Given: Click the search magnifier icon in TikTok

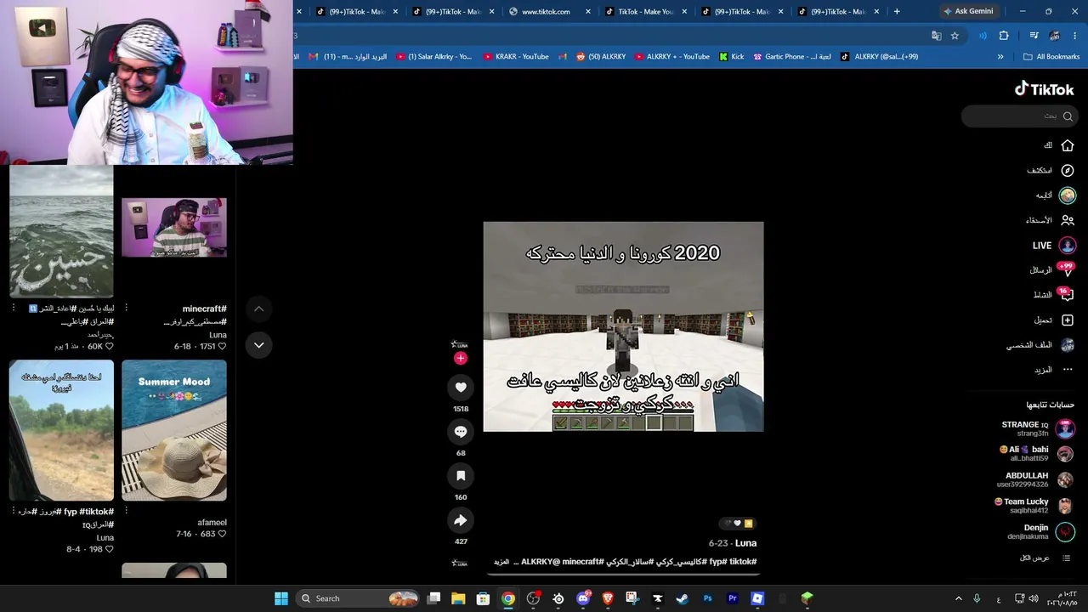Looking at the screenshot, I should (1068, 116).
